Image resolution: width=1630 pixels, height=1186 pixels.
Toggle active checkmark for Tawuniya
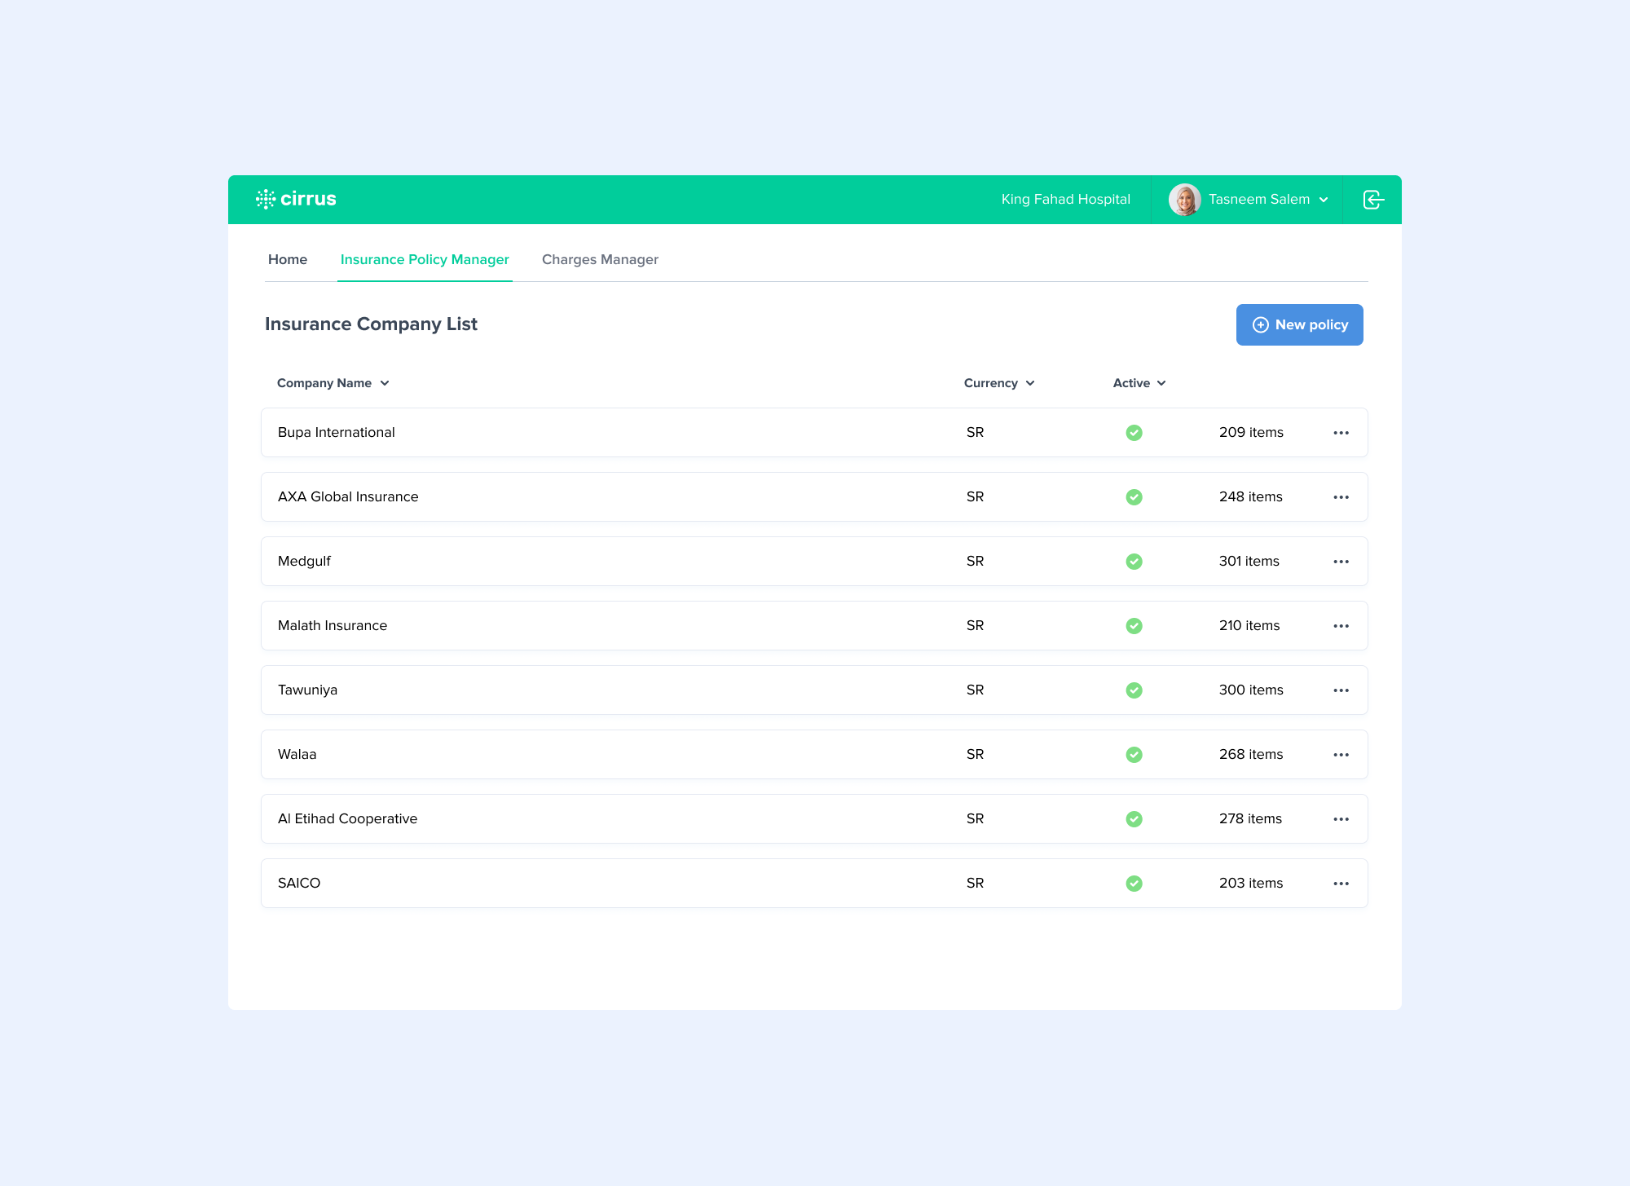[x=1134, y=690]
